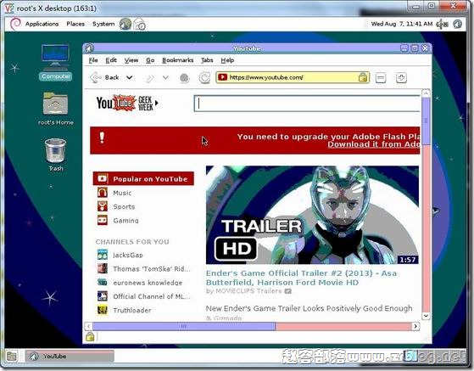474x371 pixels.
Task: Click the browser window menu icon in title bar
Action: pyautogui.click(x=89, y=48)
